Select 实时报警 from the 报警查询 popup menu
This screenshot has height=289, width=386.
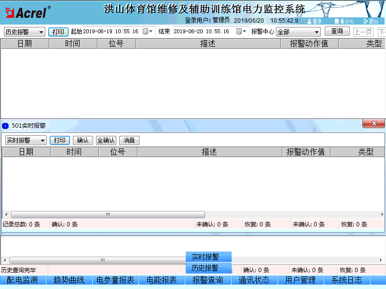pos(208,257)
